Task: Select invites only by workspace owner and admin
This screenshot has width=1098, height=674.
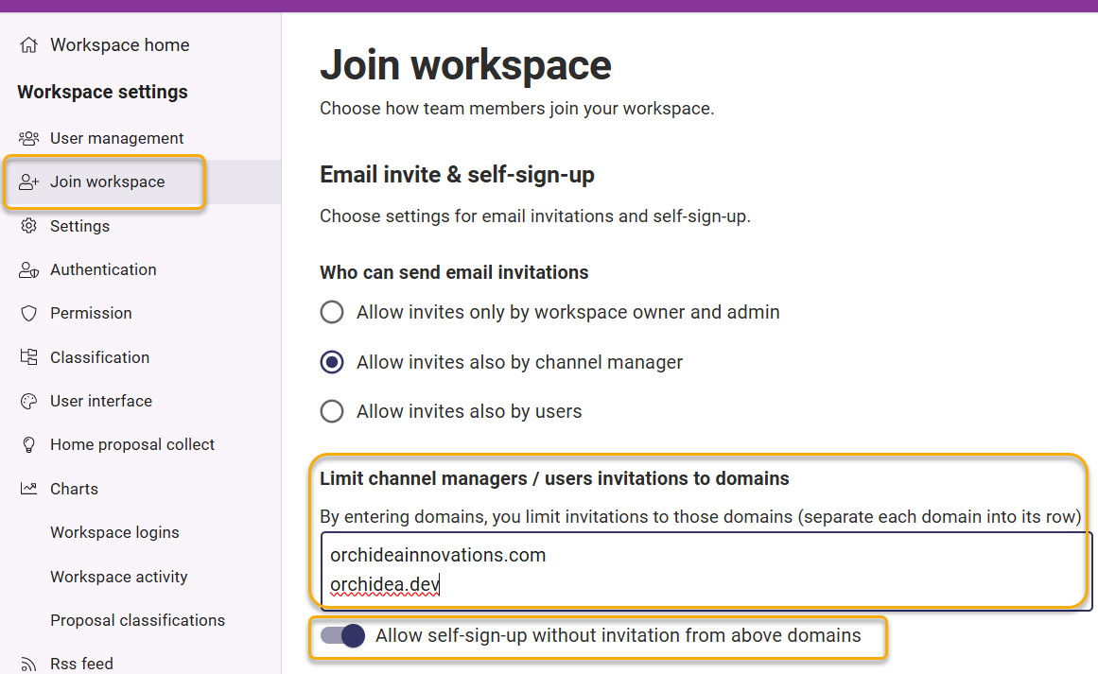Action: point(332,312)
